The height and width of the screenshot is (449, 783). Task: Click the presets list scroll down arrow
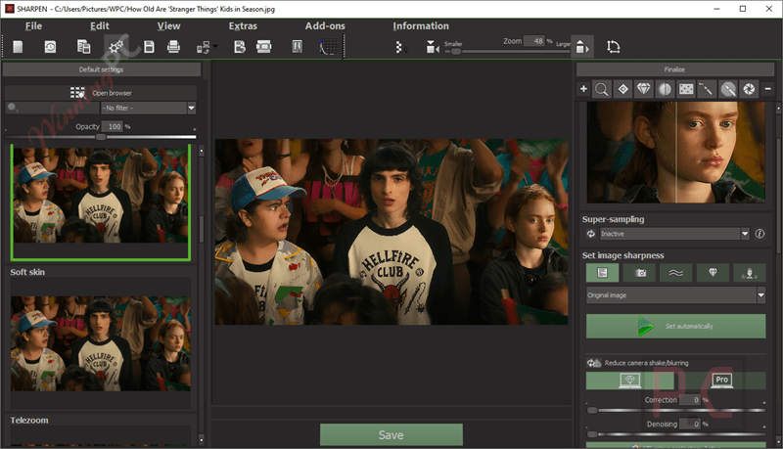coord(202,439)
